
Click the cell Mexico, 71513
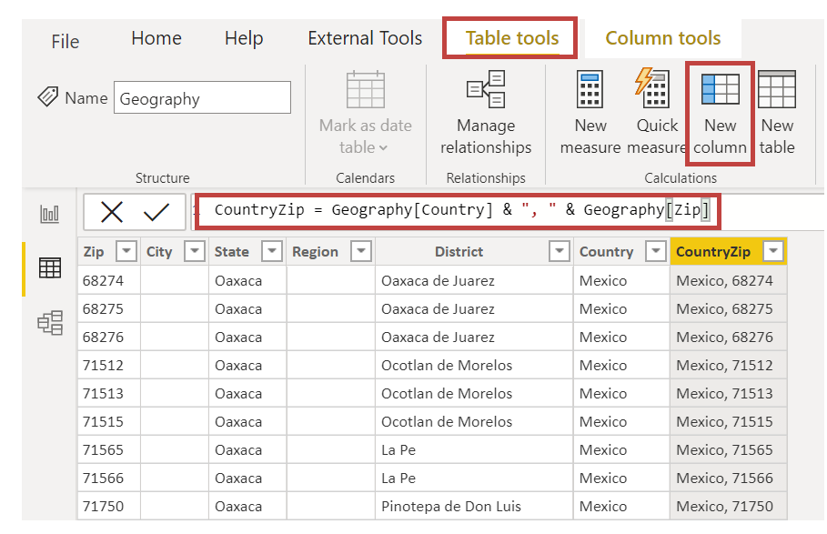pyautogui.click(x=729, y=393)
